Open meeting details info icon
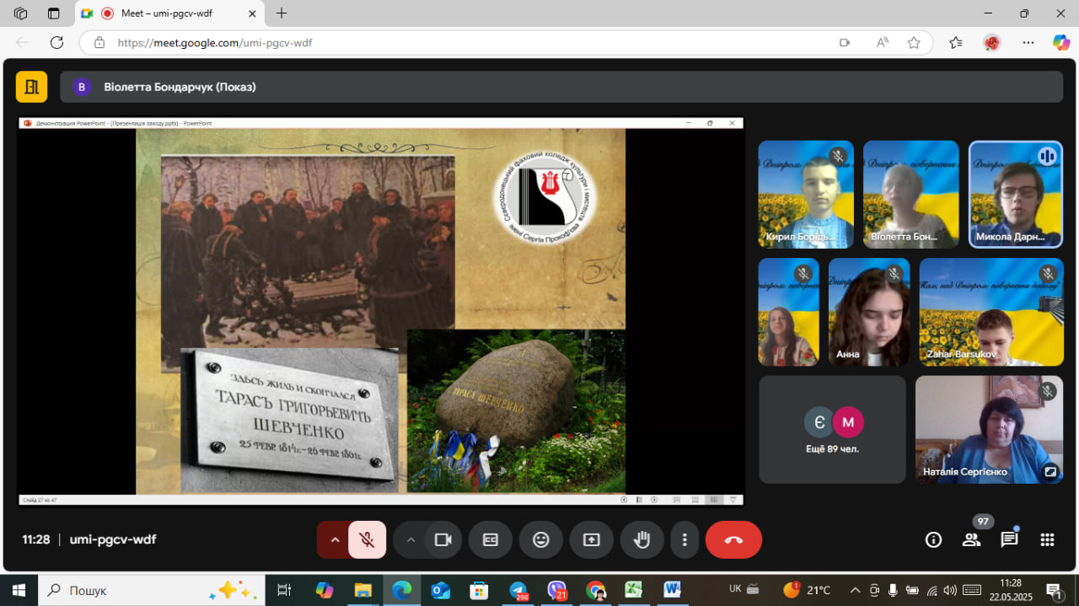 coord(933,539)
